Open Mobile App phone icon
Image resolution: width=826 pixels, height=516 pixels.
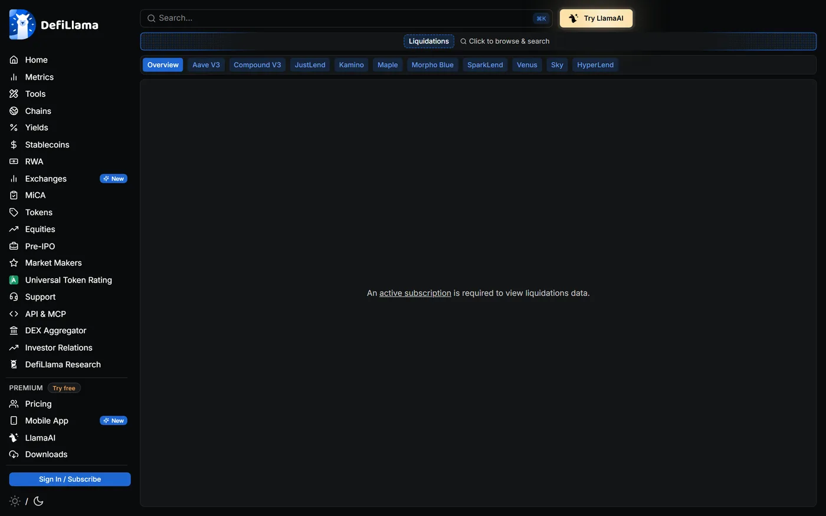pos(14,420)
